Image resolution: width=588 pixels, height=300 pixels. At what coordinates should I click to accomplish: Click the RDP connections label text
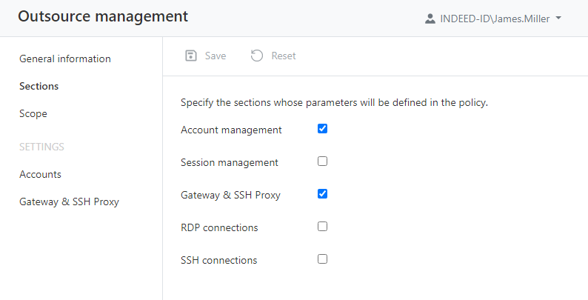pyautogui.click(x=219, y=227)
